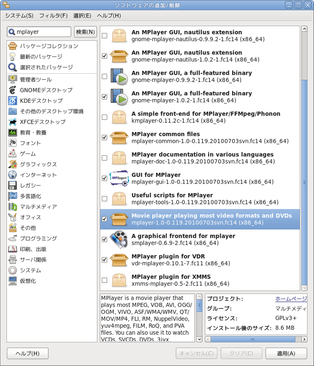Open the ヘルプ(H) menu in menubar

tap(109, 15)
